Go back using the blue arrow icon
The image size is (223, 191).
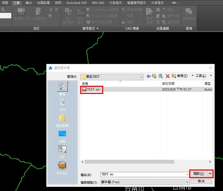coord(149,76)
